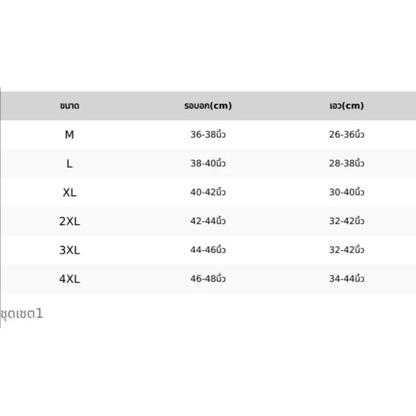Click the 44-46นิ้ว chest value
The image size is (416, 416).
[208, 250]
